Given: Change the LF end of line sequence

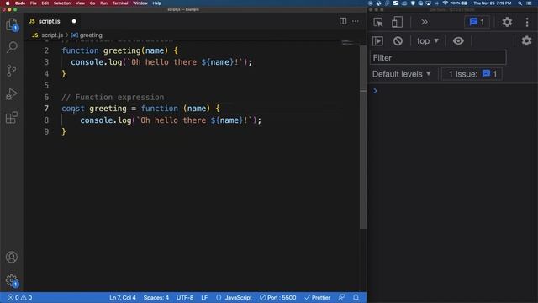Looking at the screenshot, I should coord(204,297).
